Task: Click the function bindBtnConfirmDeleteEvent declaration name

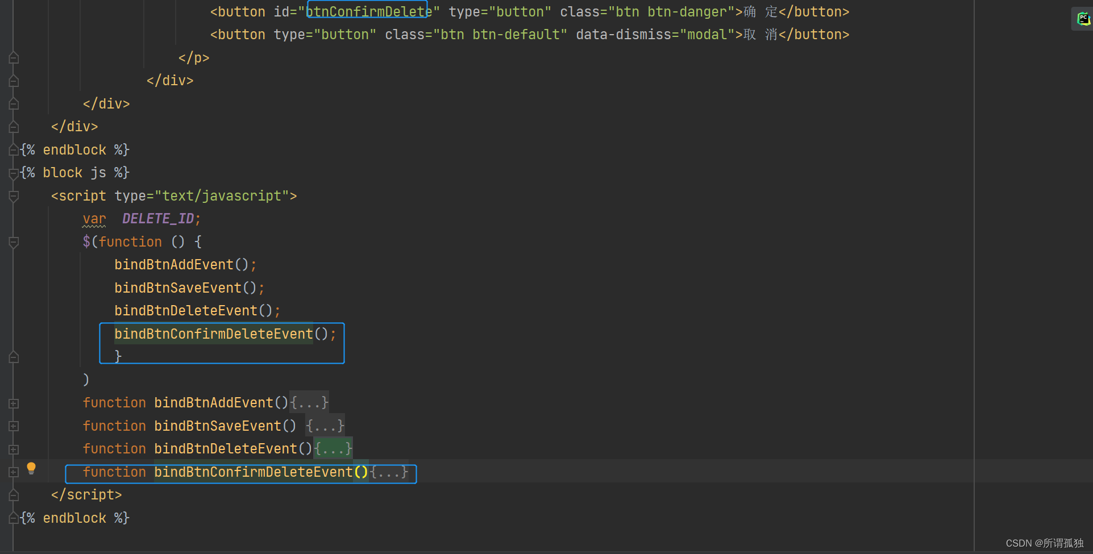Action: point(253,472)
